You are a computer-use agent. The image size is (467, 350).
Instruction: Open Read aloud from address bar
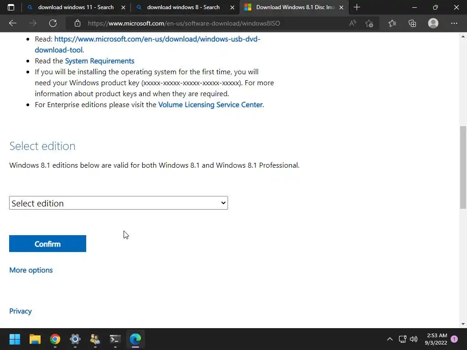click(x=353, y=23)
